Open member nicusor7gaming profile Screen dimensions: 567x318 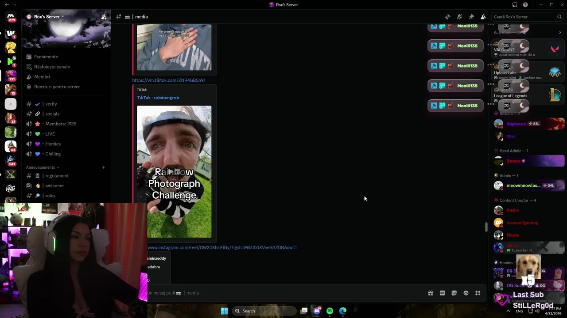click(x=529, y=223)
